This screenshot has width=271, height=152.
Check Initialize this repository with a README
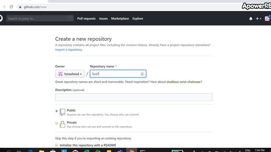click(56, 145)
